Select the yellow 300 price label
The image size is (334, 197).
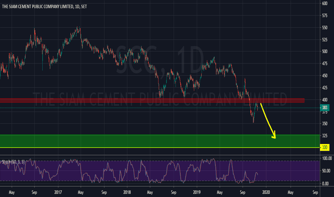point(325,147)
